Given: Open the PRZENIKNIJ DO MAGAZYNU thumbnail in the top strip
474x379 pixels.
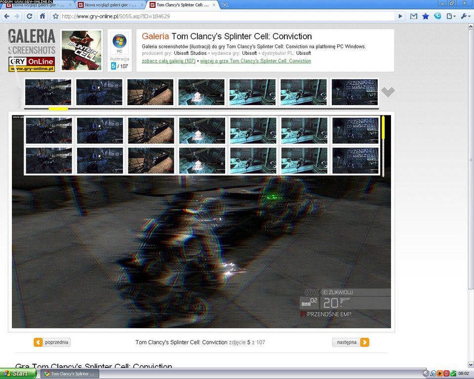Looking at the screenshot, I should (x=355, y=92).
